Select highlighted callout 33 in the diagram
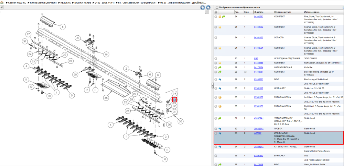Screen dimensions: 344x166 pyautogui.click(x=174, y=100)
